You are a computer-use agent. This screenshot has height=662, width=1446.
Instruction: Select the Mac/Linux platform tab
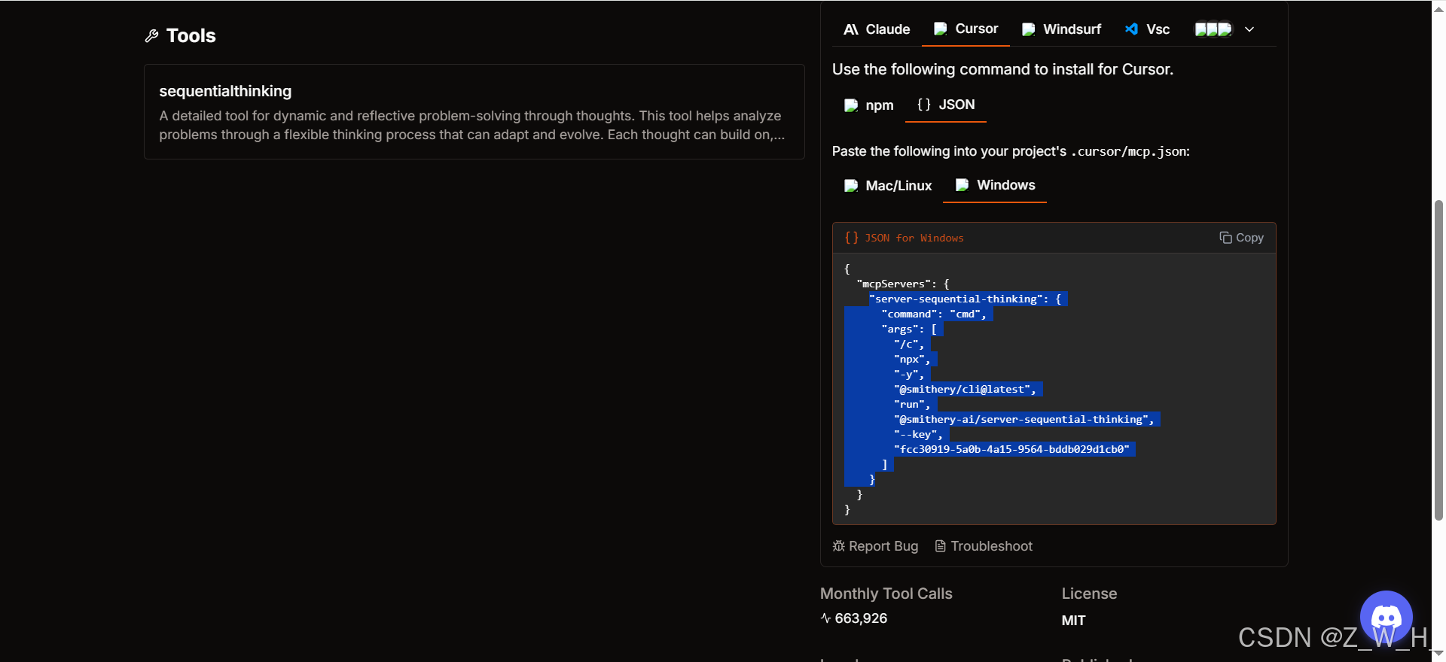click(x=888, y=186)
